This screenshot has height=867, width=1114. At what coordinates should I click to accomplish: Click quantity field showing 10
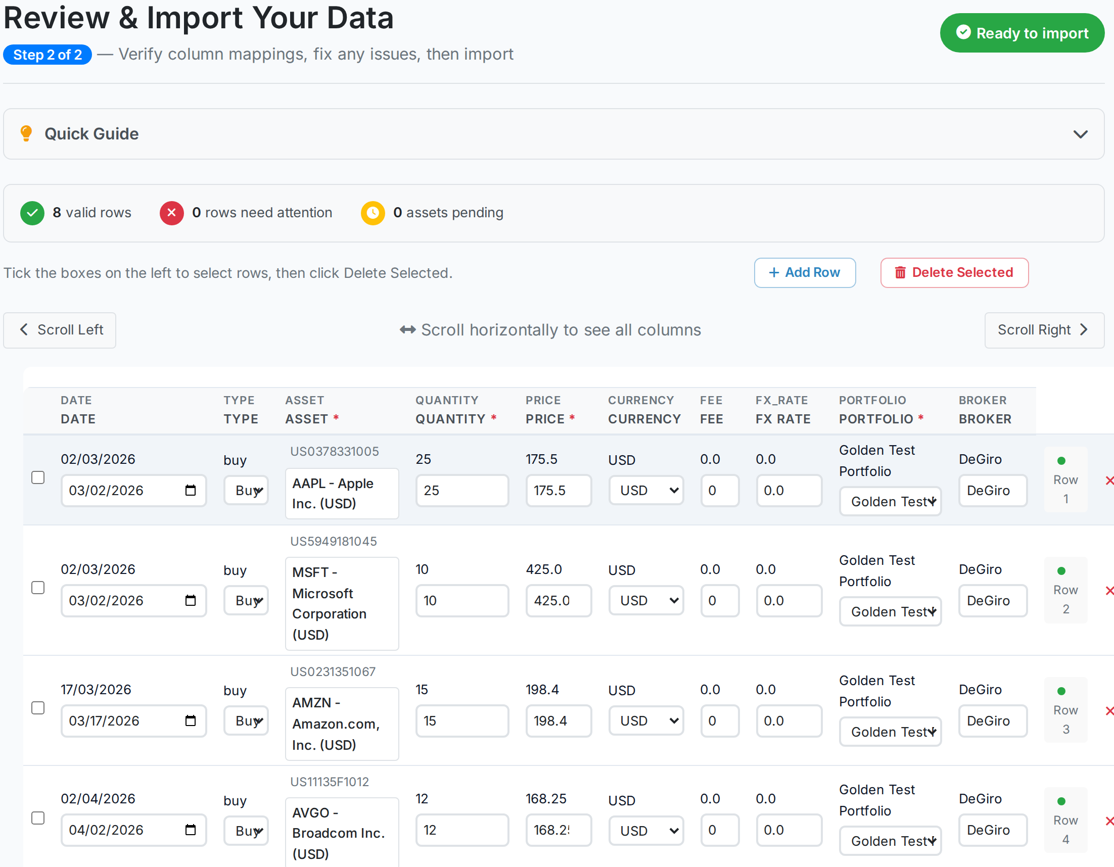pos(462,601)
